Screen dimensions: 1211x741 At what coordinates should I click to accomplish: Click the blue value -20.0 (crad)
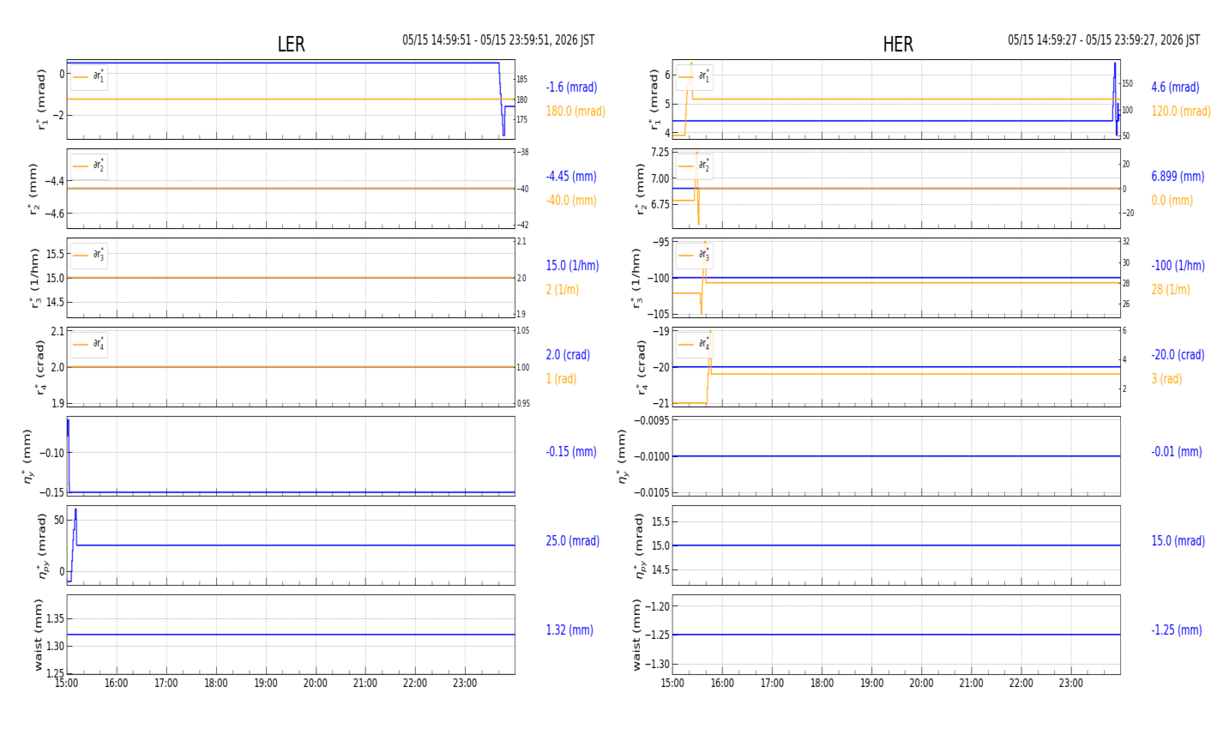pyautogui.click(x=1178, y=355)
